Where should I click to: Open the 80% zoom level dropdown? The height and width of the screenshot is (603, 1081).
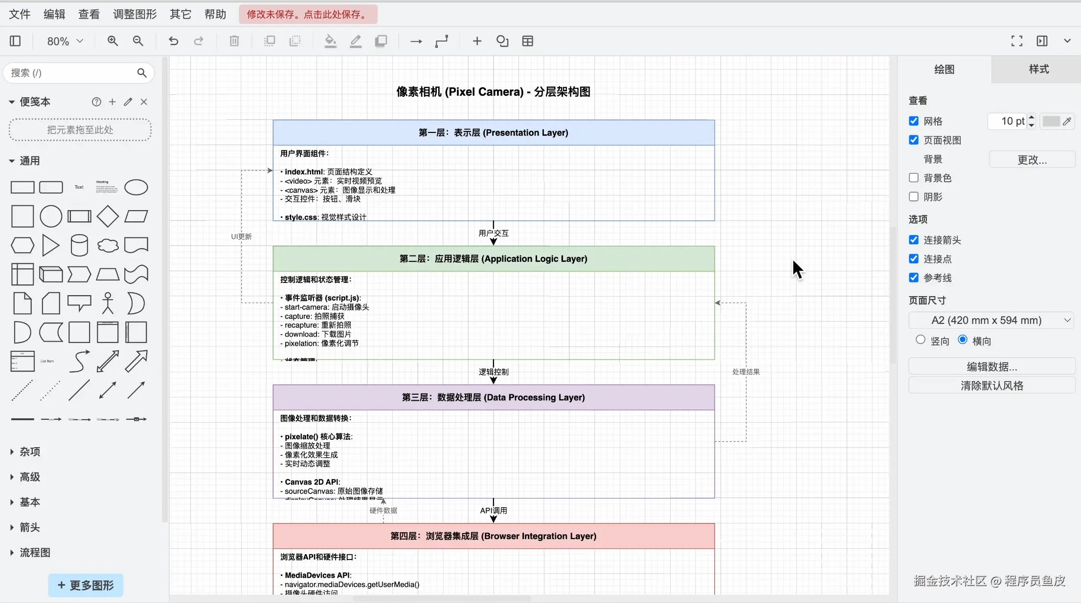pyautogui.click(x=65, y=41)
